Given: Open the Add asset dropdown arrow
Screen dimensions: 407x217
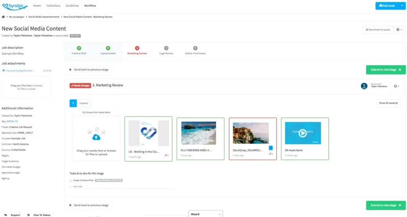Looking at the screenshot, I should coord(402,6).
